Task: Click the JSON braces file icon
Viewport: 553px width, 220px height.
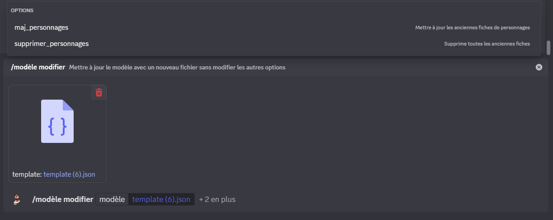Action: 57,121
